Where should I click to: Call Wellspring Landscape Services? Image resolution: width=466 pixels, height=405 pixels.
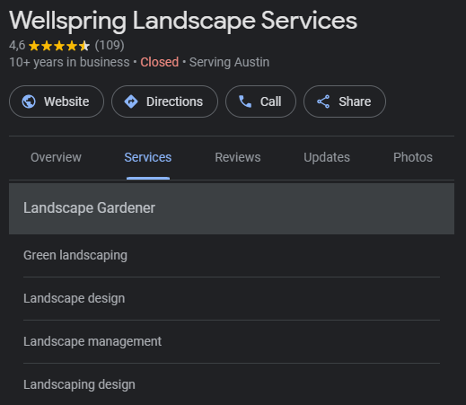260,101
